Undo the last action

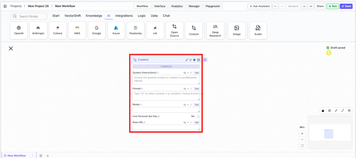tap(275, 6)
